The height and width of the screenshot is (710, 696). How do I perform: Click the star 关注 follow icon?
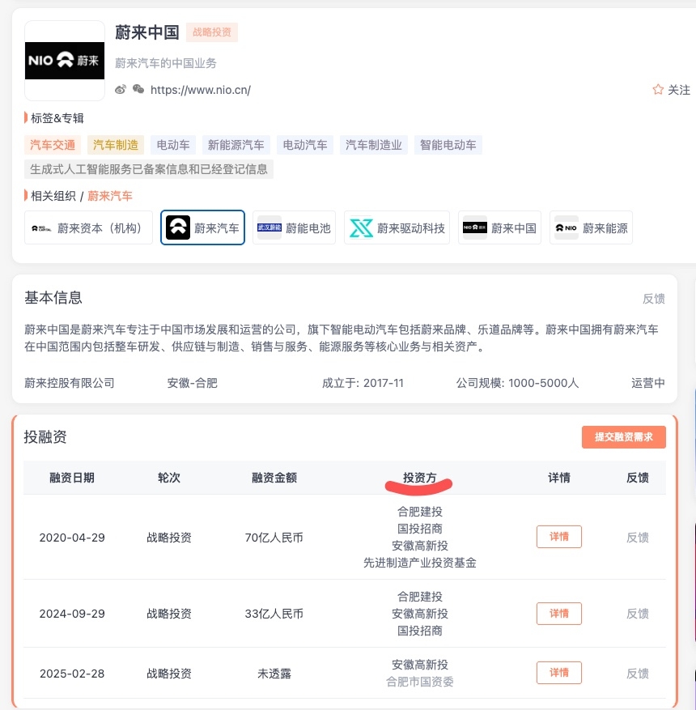pos(658,90)
